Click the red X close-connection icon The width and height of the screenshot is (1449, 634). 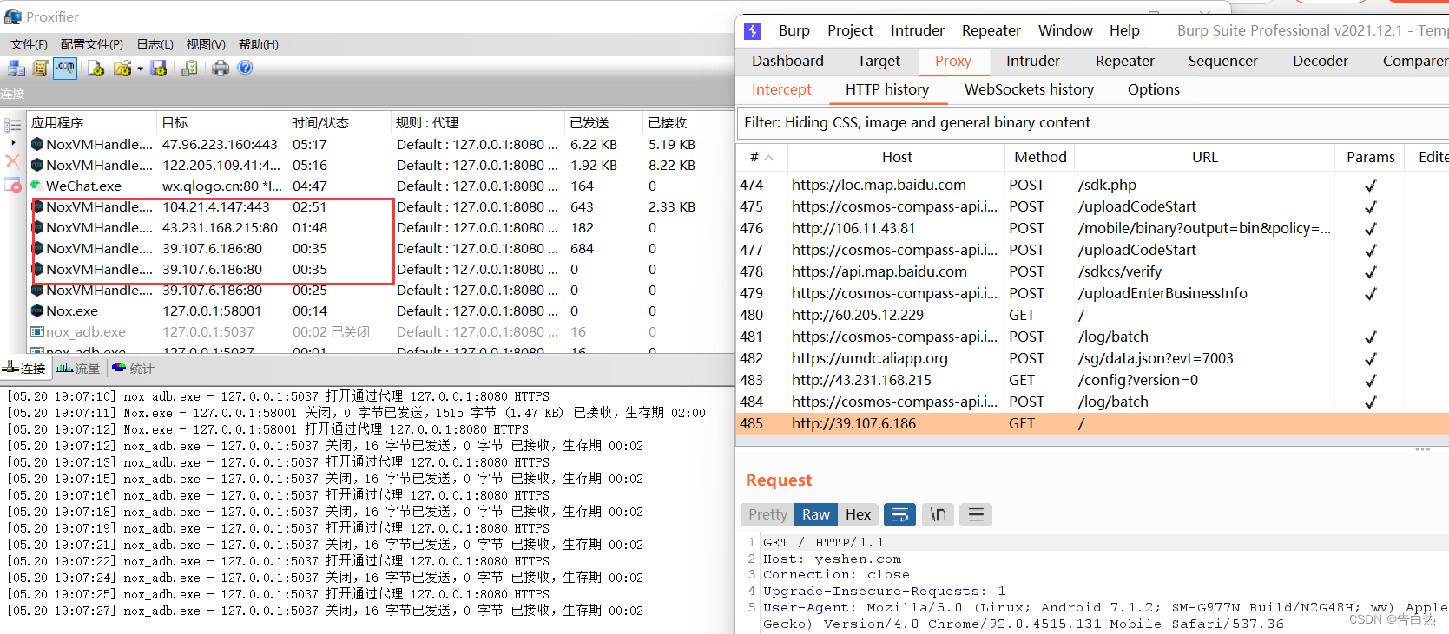pyautogui.click(x=13, y=160)
